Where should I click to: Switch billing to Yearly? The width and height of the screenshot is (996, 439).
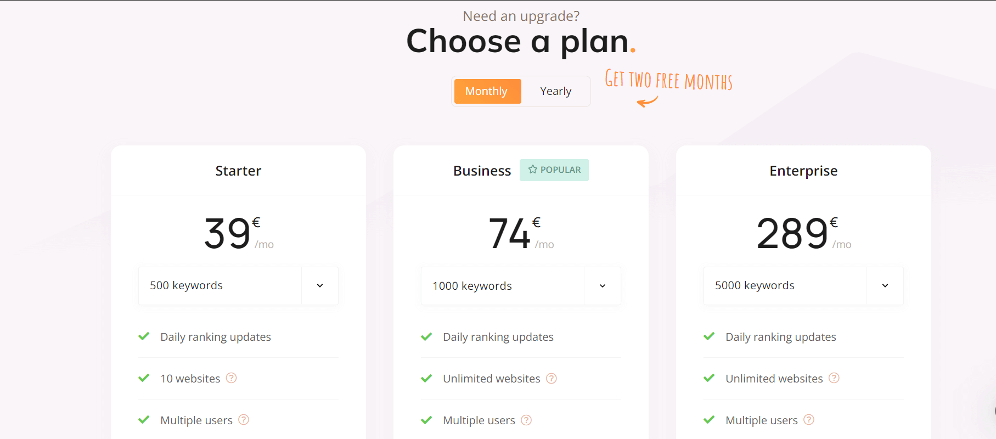pyautogui.click(x=555, y=91)
